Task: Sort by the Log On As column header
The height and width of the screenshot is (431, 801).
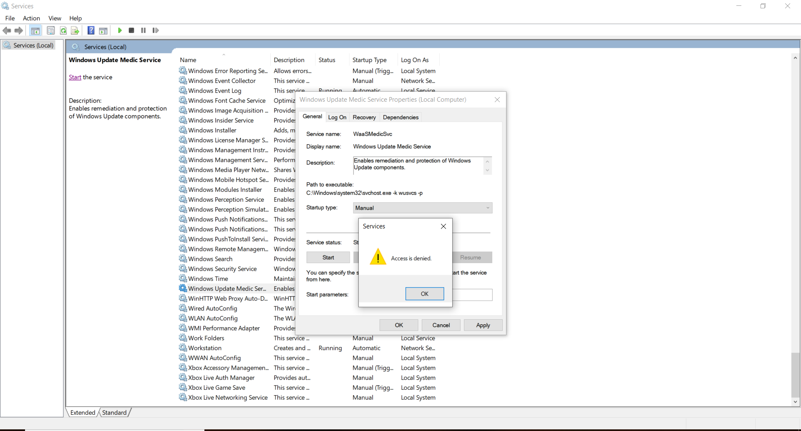Action: [419, 60]
